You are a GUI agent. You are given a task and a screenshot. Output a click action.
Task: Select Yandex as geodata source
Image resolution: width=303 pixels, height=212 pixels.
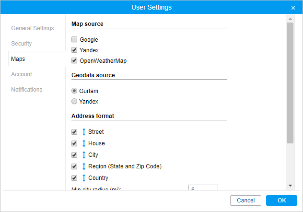click(x=74, y=102)
